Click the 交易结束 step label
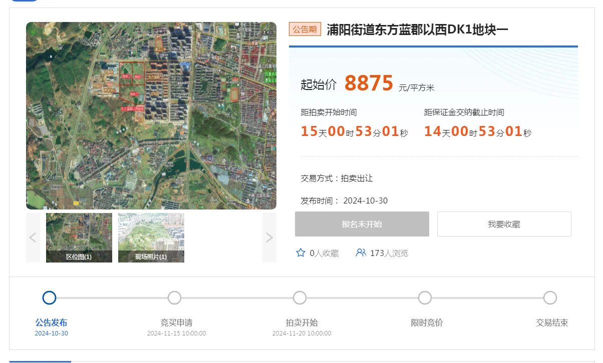Viewport: 603px width, 363px height. point(552,322)
